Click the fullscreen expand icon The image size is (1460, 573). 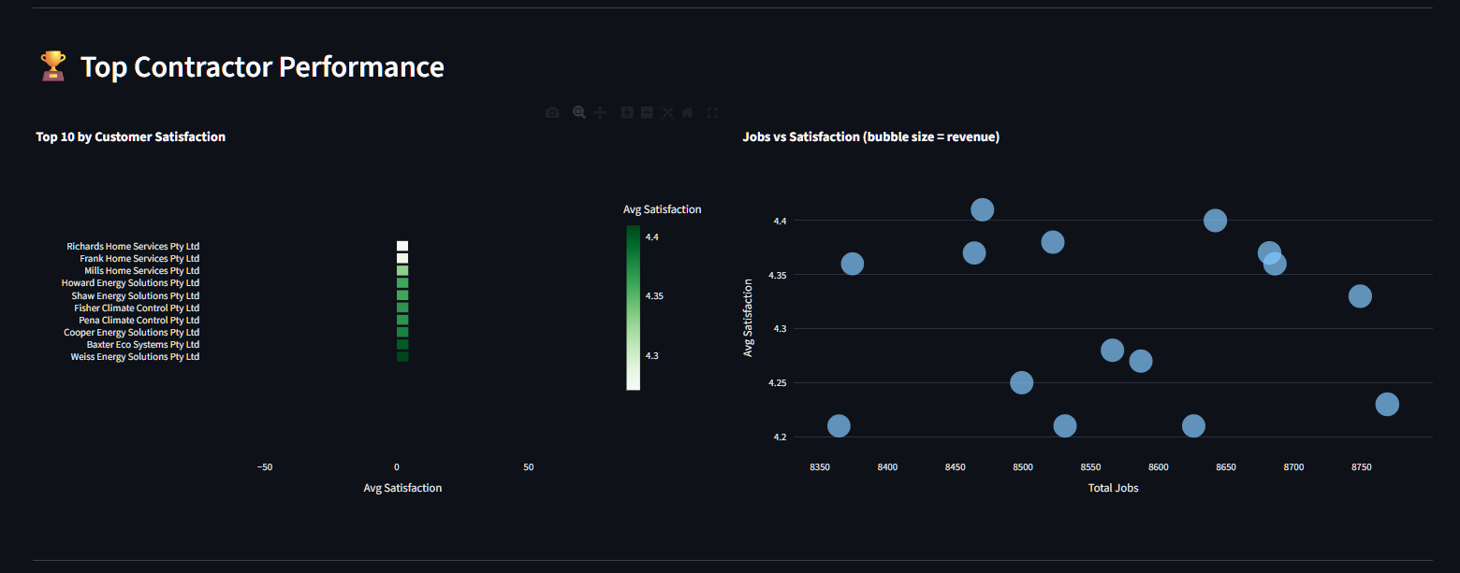712,112
